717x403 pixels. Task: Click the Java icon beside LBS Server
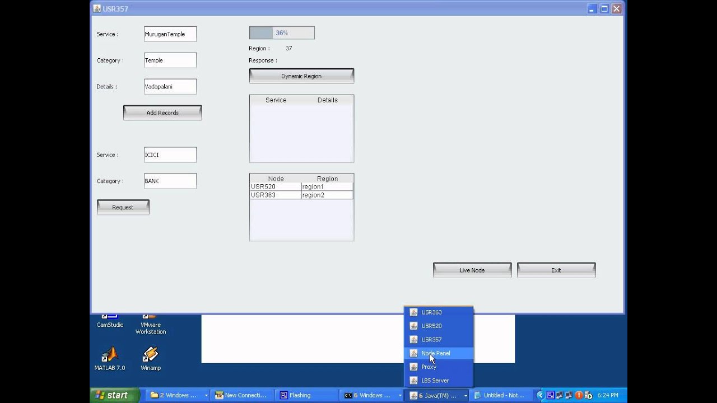click(x=413, y=381)
